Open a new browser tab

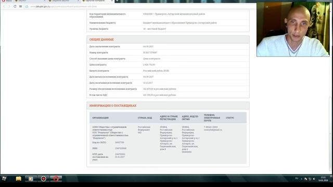[117, 1]
